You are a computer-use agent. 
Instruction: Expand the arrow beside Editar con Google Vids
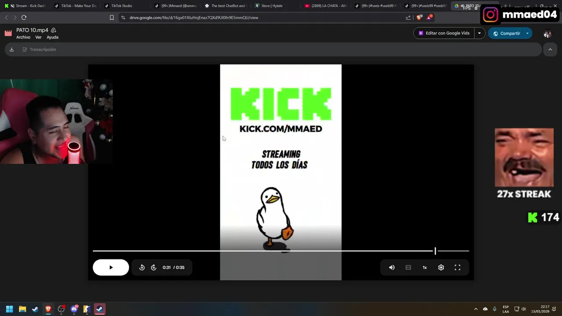479,33
